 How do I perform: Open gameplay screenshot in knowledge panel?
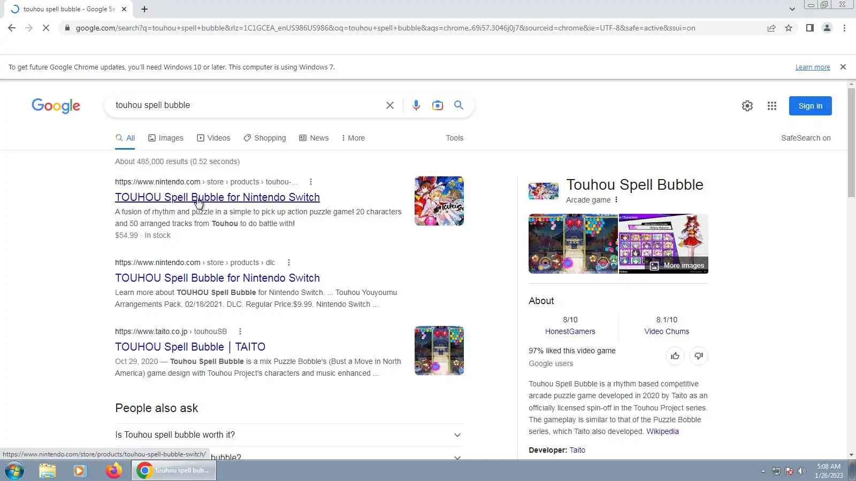click(x=573, y=244)
